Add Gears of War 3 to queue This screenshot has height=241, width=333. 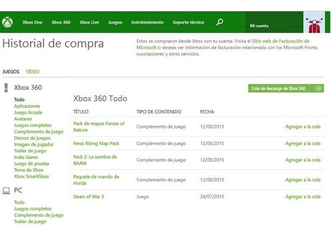(x=303, y=196)
